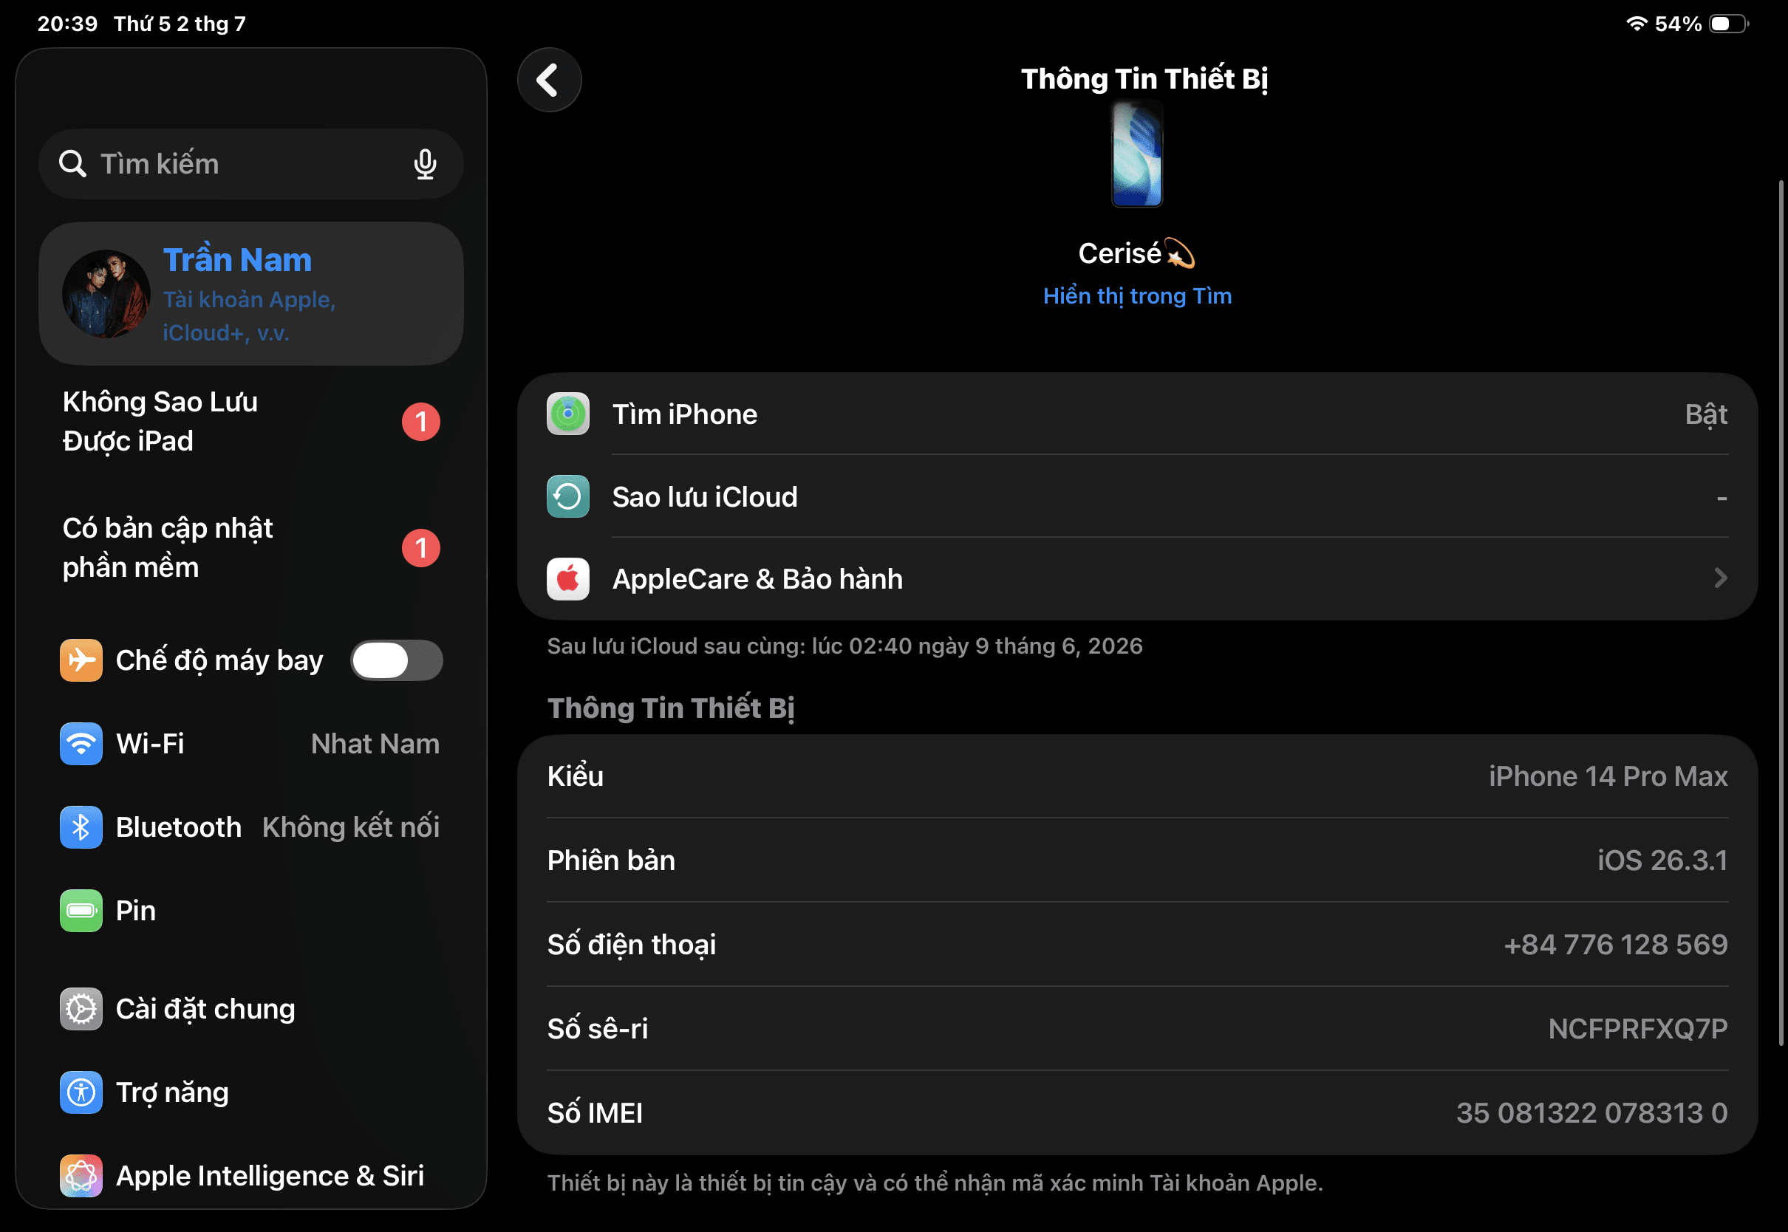The image size is (1788, 1232).
Task: Open Trần Nam Apple account card
Action: point(251,293)
